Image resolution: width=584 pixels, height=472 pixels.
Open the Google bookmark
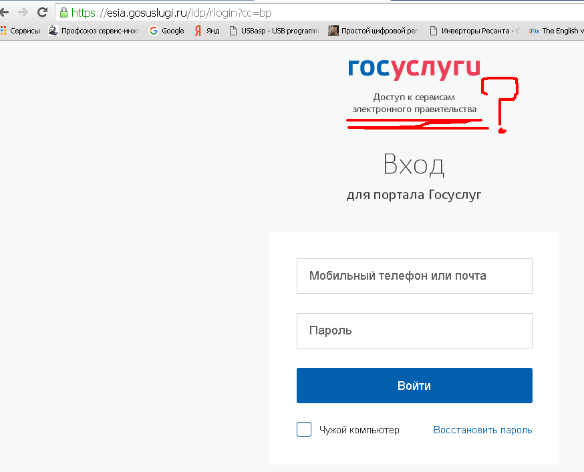click(166, 31)
